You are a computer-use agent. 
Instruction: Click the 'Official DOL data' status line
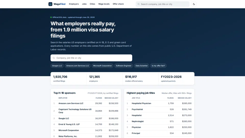pyautogui.click(x=72, y=17)
